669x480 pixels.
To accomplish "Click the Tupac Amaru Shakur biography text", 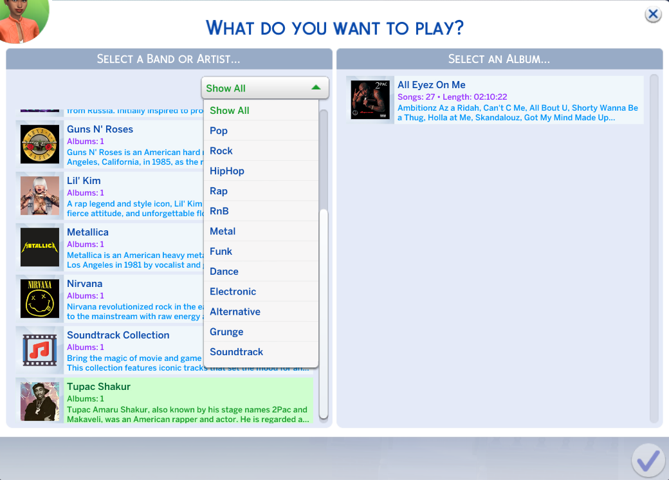I will point(188,414).
